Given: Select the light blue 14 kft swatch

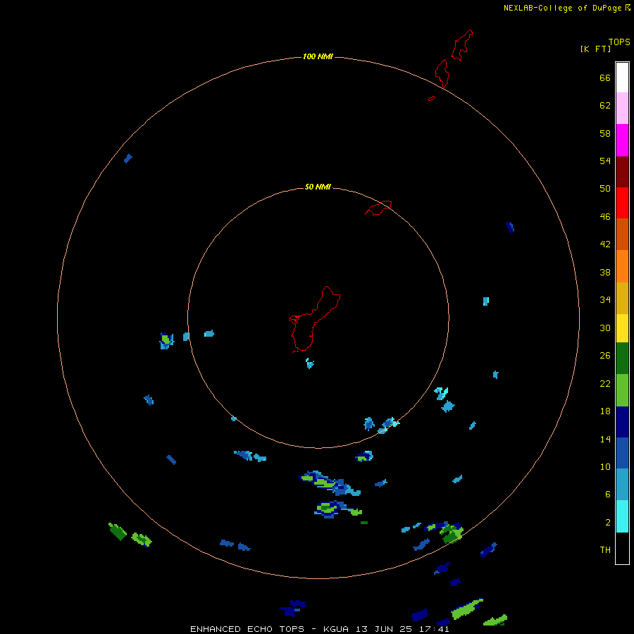Looking at the screenshot, I should coord(622,485).
